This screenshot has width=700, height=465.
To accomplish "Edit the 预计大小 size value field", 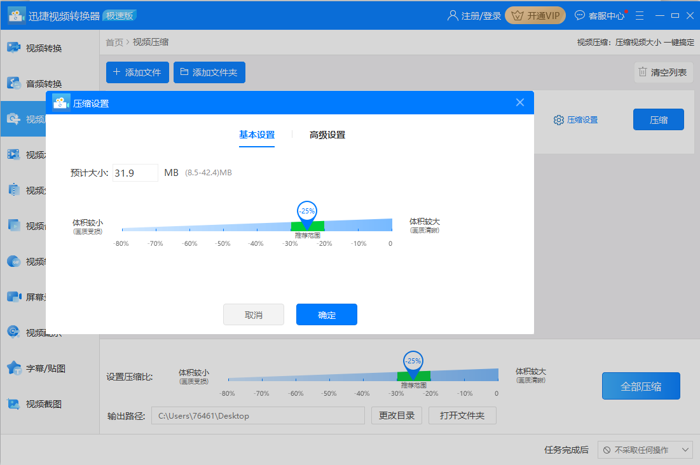I will tap(135, 172).
